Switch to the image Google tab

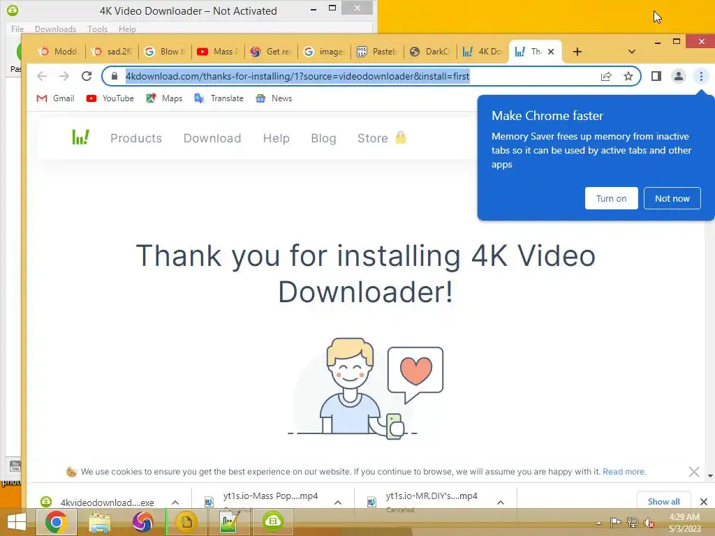pos(325,52)
